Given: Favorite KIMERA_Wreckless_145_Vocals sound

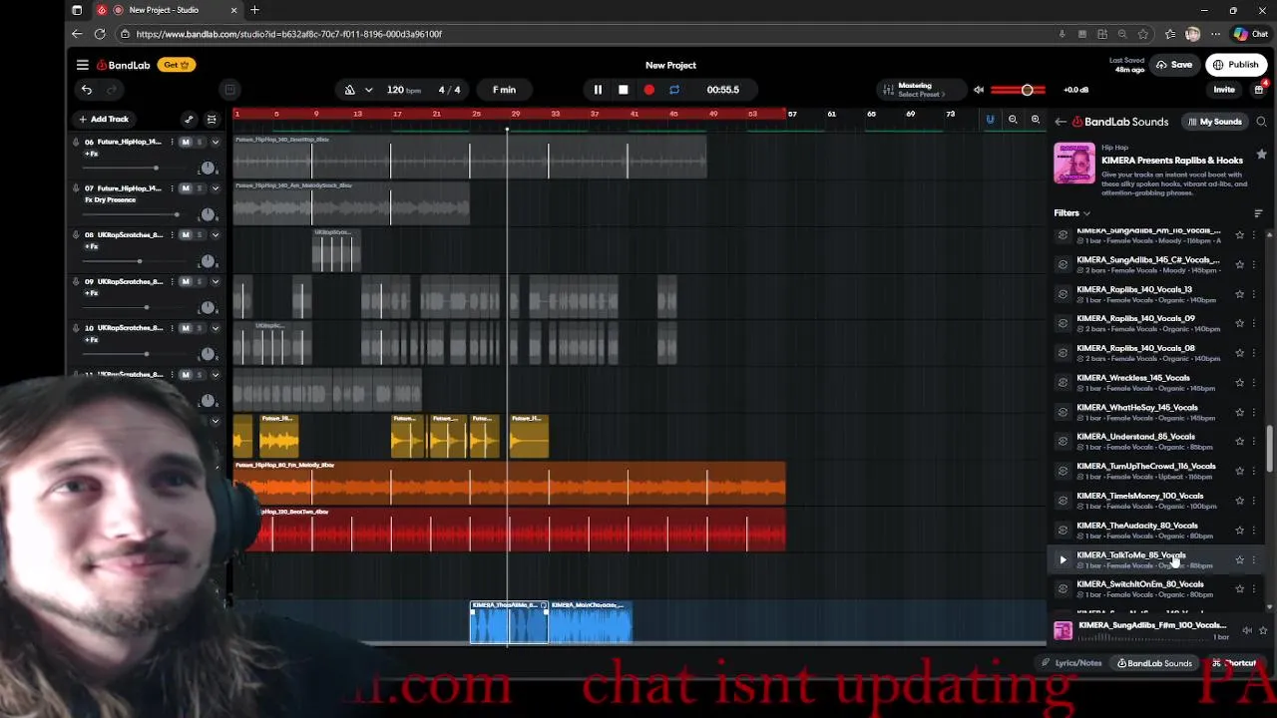Looking at the screenshot, I should pyautogui.click(x=1240, y=382).
